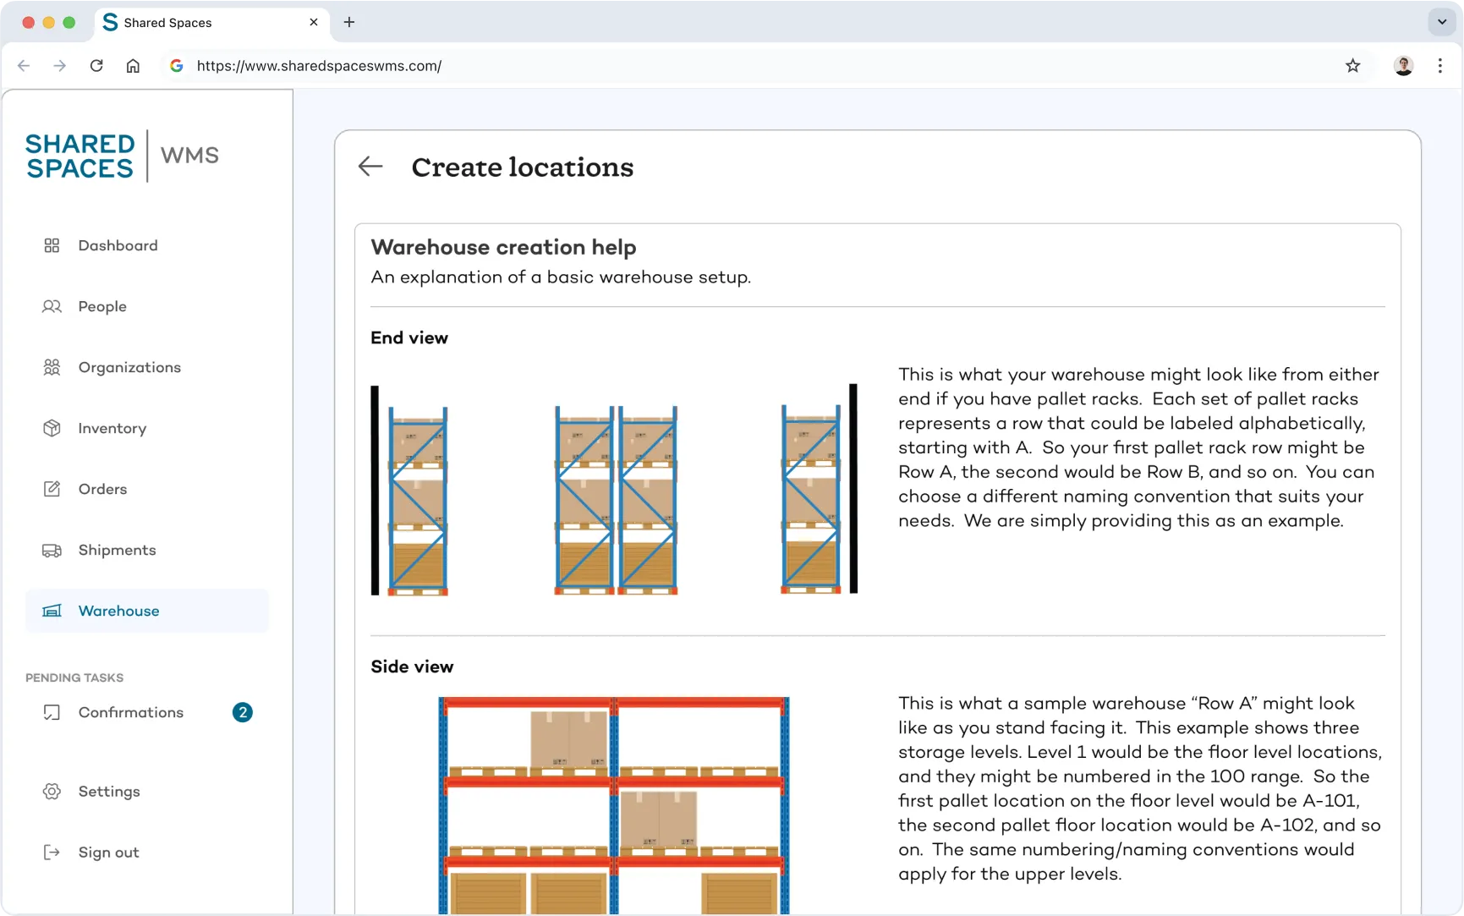The image size is (1464, 916).
Task: Open the Dashboard menu item
Action: point(147,245)
